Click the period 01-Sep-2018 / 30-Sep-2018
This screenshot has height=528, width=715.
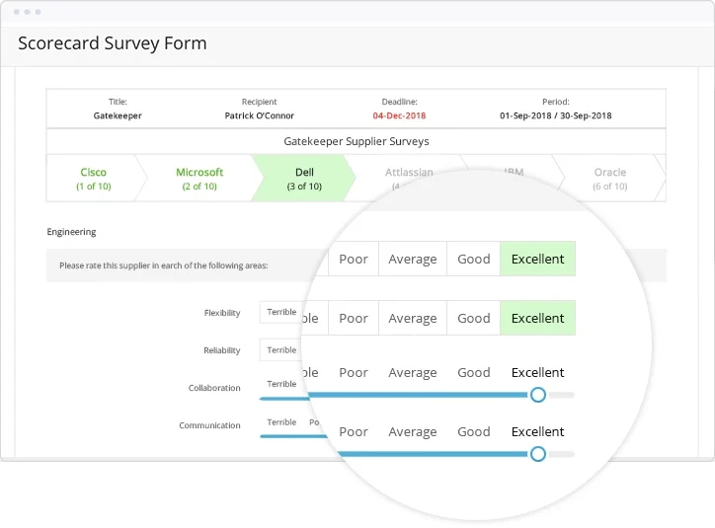point(555,115)
